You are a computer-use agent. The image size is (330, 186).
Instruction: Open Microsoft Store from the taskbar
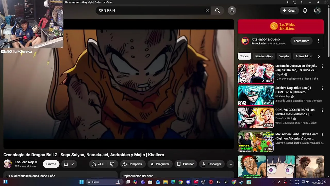(150, 182)
